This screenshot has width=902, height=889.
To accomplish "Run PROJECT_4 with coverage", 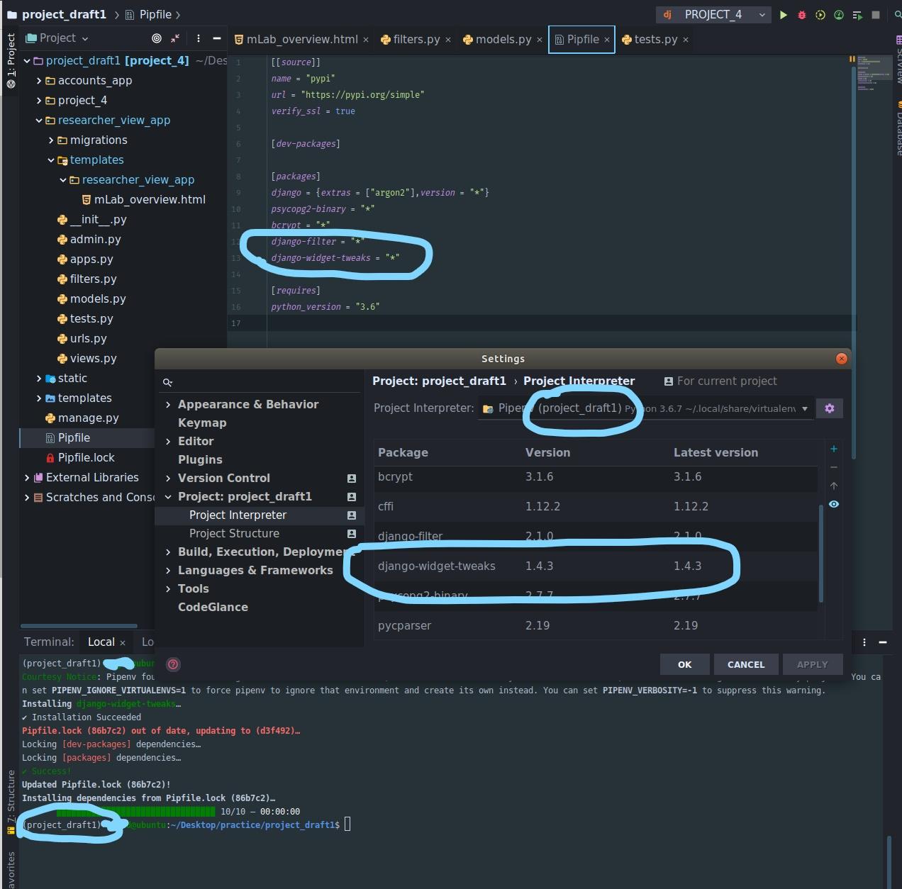I will tap(820, 14).
